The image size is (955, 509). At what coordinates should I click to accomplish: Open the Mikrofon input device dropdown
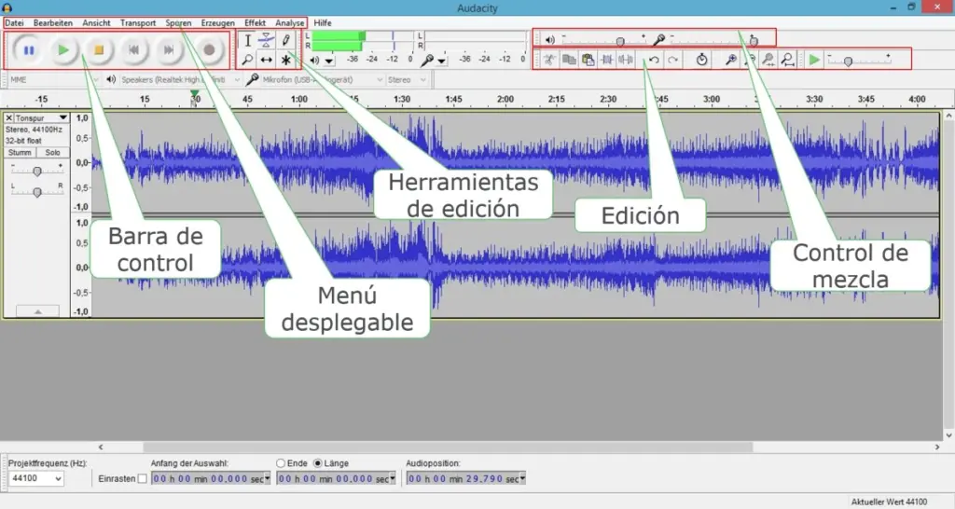pyautogui.click(x=322, y=80)
